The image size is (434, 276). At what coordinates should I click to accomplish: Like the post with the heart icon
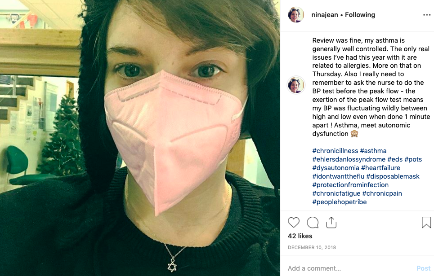tap(293, 223)
